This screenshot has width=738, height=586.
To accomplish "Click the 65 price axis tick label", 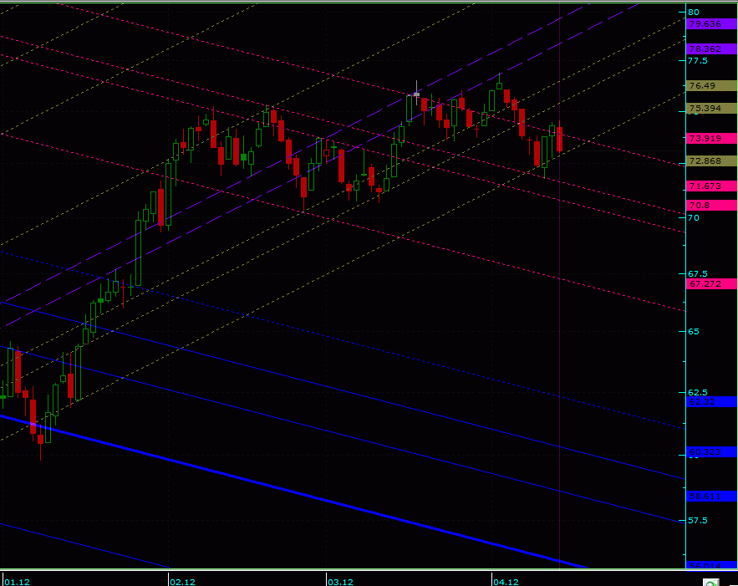I will (x=694, y=331).
